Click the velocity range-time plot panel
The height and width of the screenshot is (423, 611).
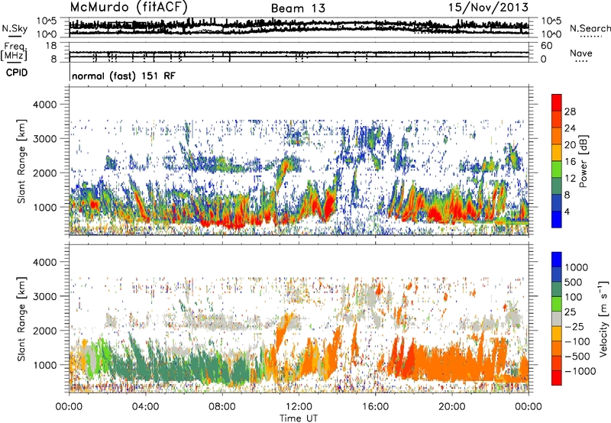click(299, 318)
